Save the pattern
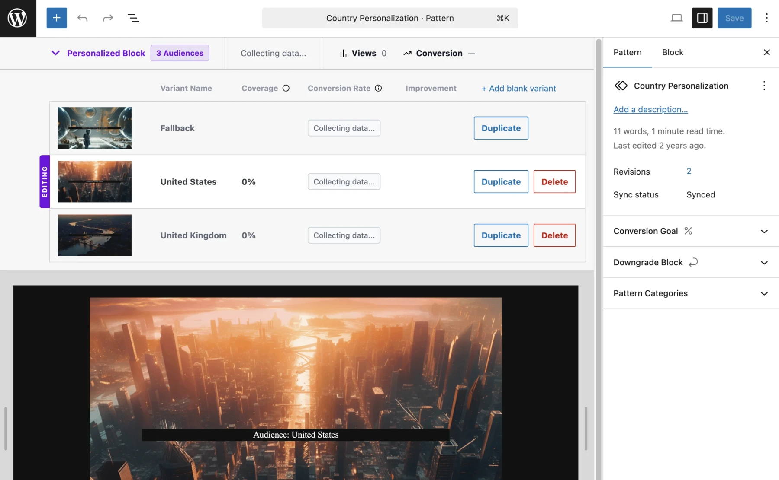The height and width of the screenshot is (480, 779). (x=734, y=18)
